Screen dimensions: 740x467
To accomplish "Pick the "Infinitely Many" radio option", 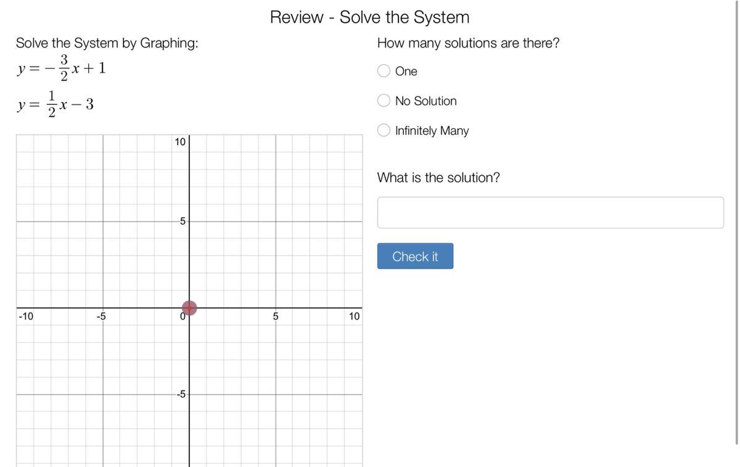I will pyautogui.click(x=384, y=130).
